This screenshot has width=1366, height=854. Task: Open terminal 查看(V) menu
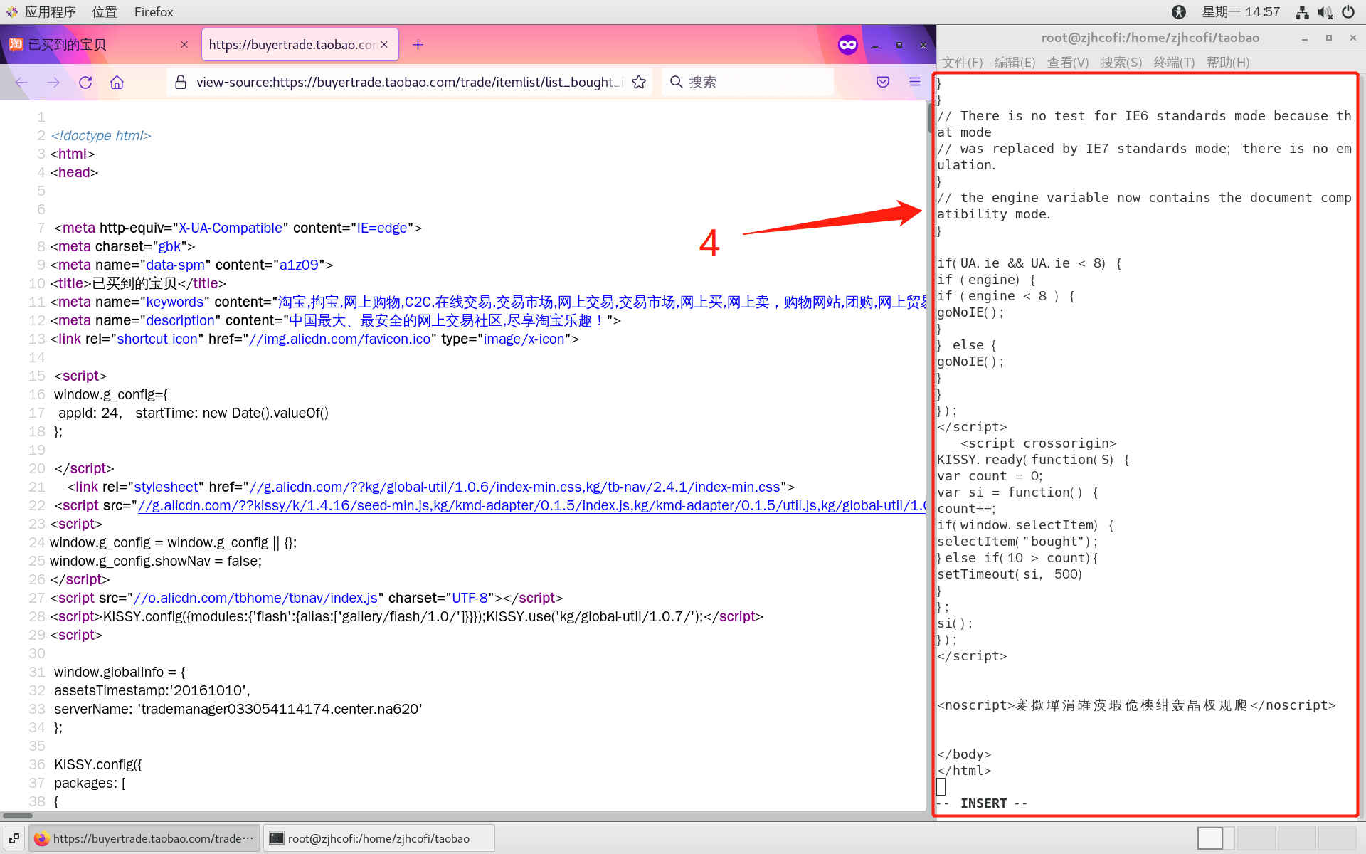1068,63
